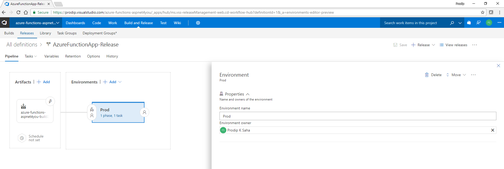Open the marketplace shopping bag icon
Image resolution: width=504 pixels, height=169 pixels.
[469, 23]
